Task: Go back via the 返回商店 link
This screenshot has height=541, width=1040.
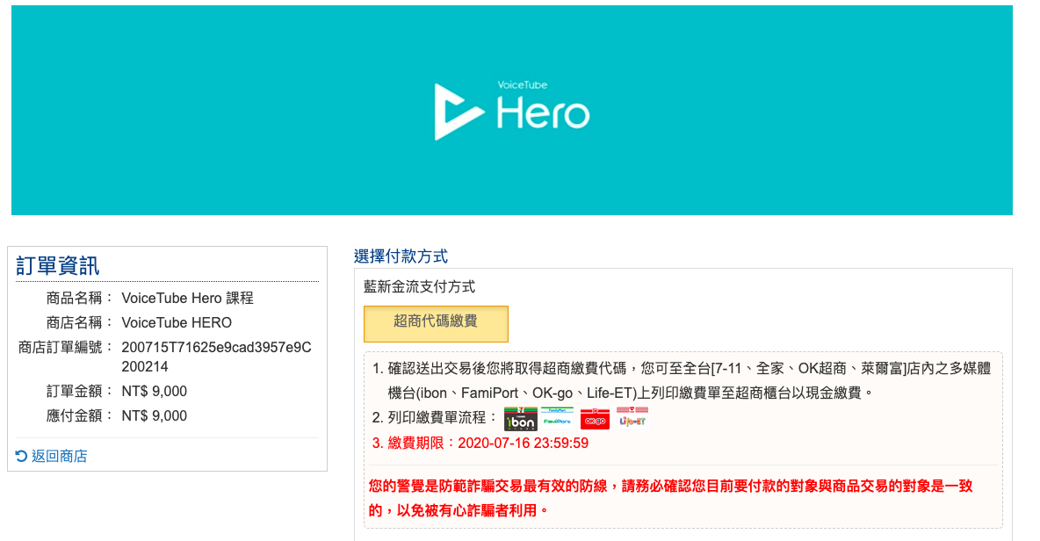Action: [x=59, y=456]
